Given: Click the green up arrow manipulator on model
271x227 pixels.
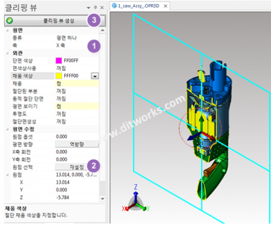Looking at the screenshot, I should [x=201, y=123].
